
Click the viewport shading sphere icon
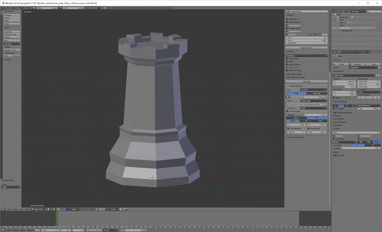[49, 209]
